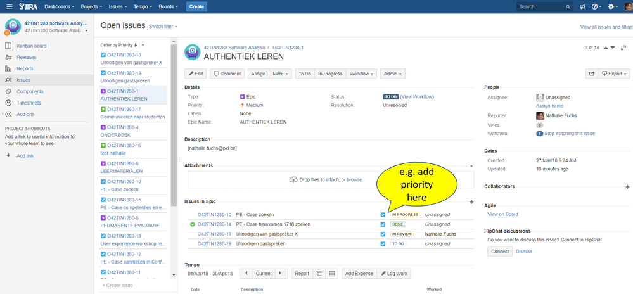
Task: Open the Dashboards dropdown menu
Action: 60,6
